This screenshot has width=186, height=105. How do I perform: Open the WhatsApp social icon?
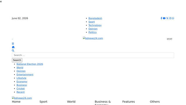pos(173,18)
